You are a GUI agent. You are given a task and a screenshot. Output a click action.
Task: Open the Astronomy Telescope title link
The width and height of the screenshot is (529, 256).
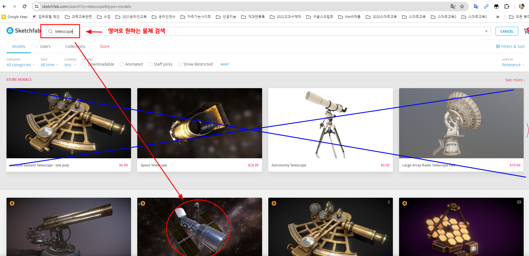tap(289, 165)
